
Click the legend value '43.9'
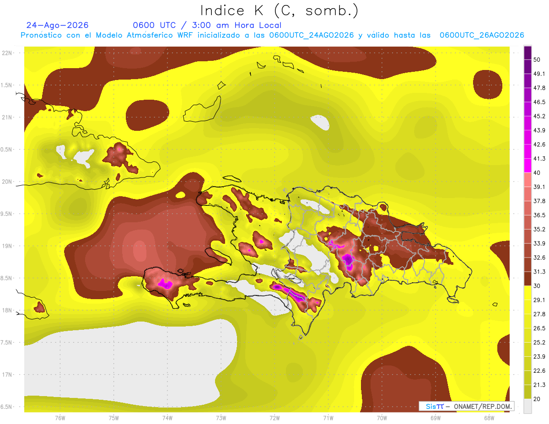pyautogui.click(x=539, y=130)
